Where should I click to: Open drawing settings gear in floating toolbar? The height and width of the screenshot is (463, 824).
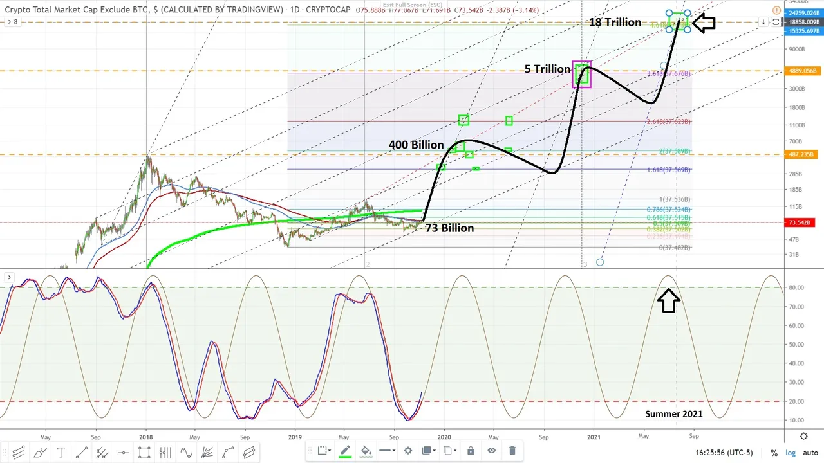point(408,451)
